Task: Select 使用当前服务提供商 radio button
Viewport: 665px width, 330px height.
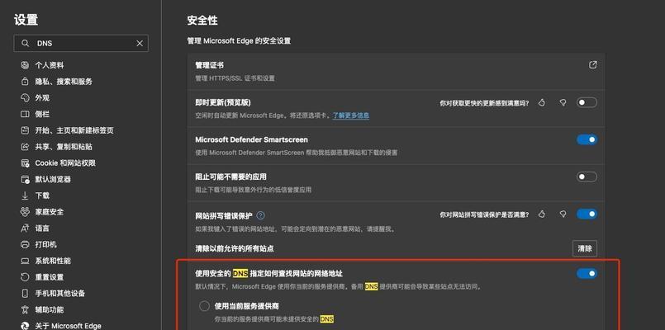Action: [x=204, y=306]
